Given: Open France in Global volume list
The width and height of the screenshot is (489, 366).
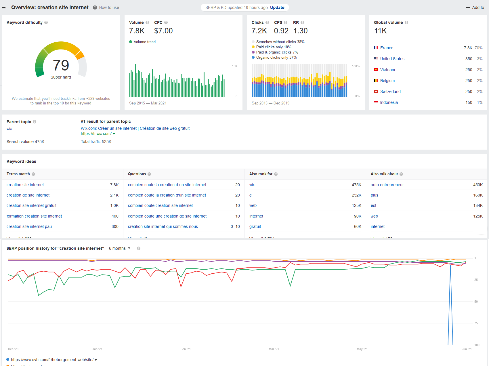Looking at the screenshot, I should pos(386,48).
